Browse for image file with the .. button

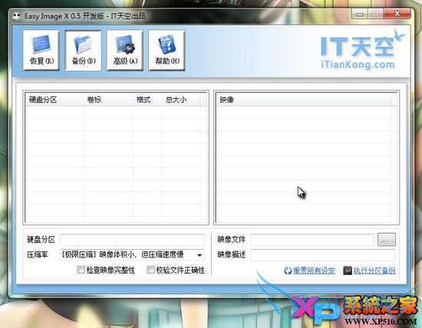pyautogui.click(x=387, y=240)
